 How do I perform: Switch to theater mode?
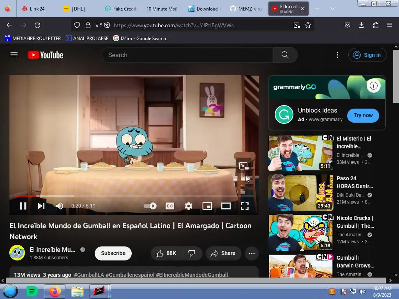coord(226,206)
